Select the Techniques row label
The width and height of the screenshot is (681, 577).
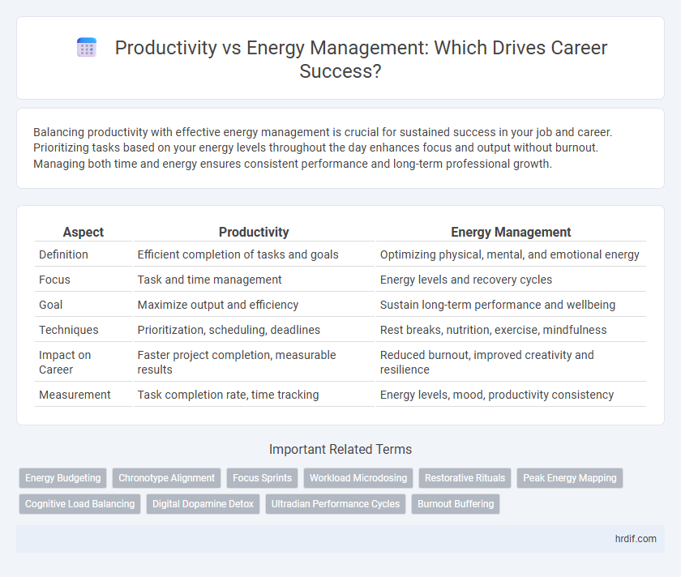tap(69, 330)
